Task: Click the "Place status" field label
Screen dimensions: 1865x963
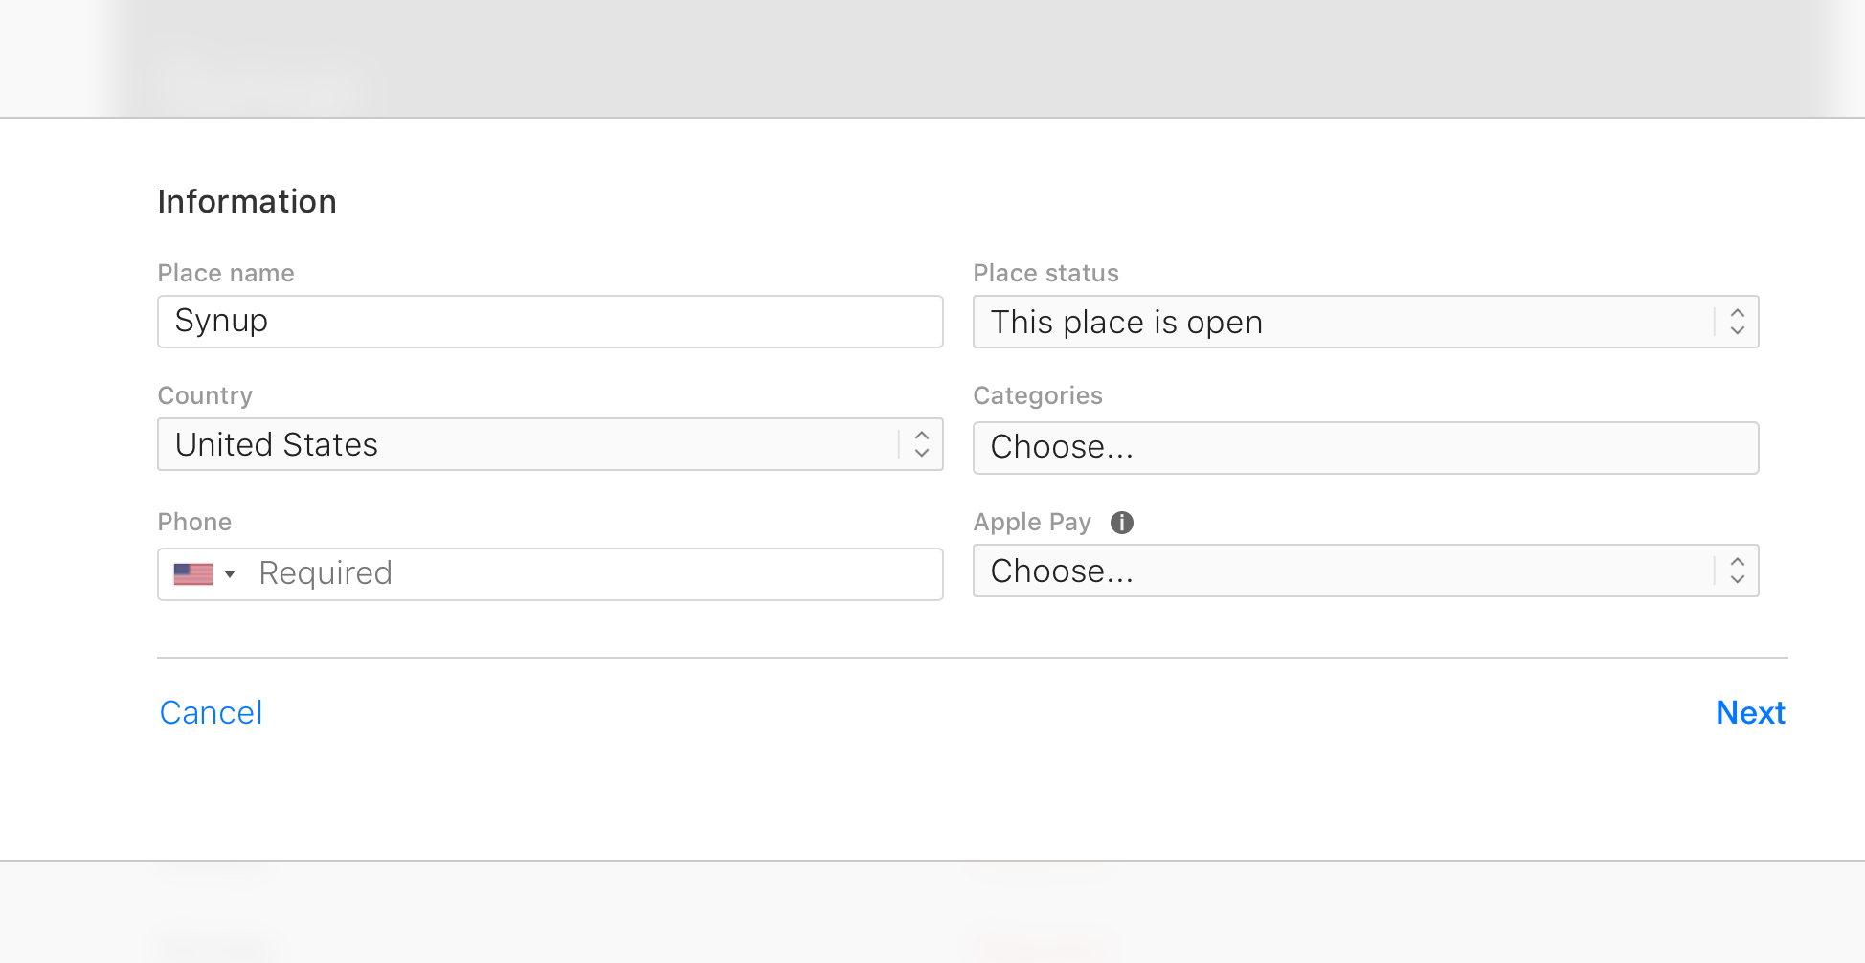Action: (x=1045, y=274)
